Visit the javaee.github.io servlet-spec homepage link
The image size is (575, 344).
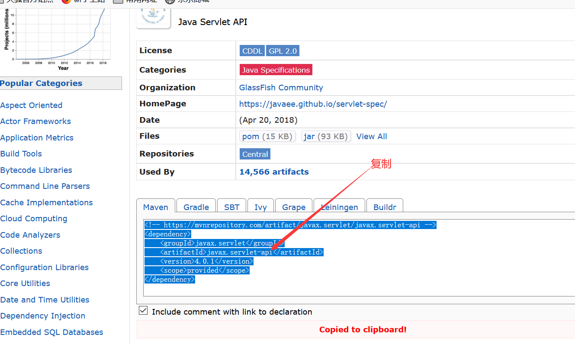coord(313,104)
